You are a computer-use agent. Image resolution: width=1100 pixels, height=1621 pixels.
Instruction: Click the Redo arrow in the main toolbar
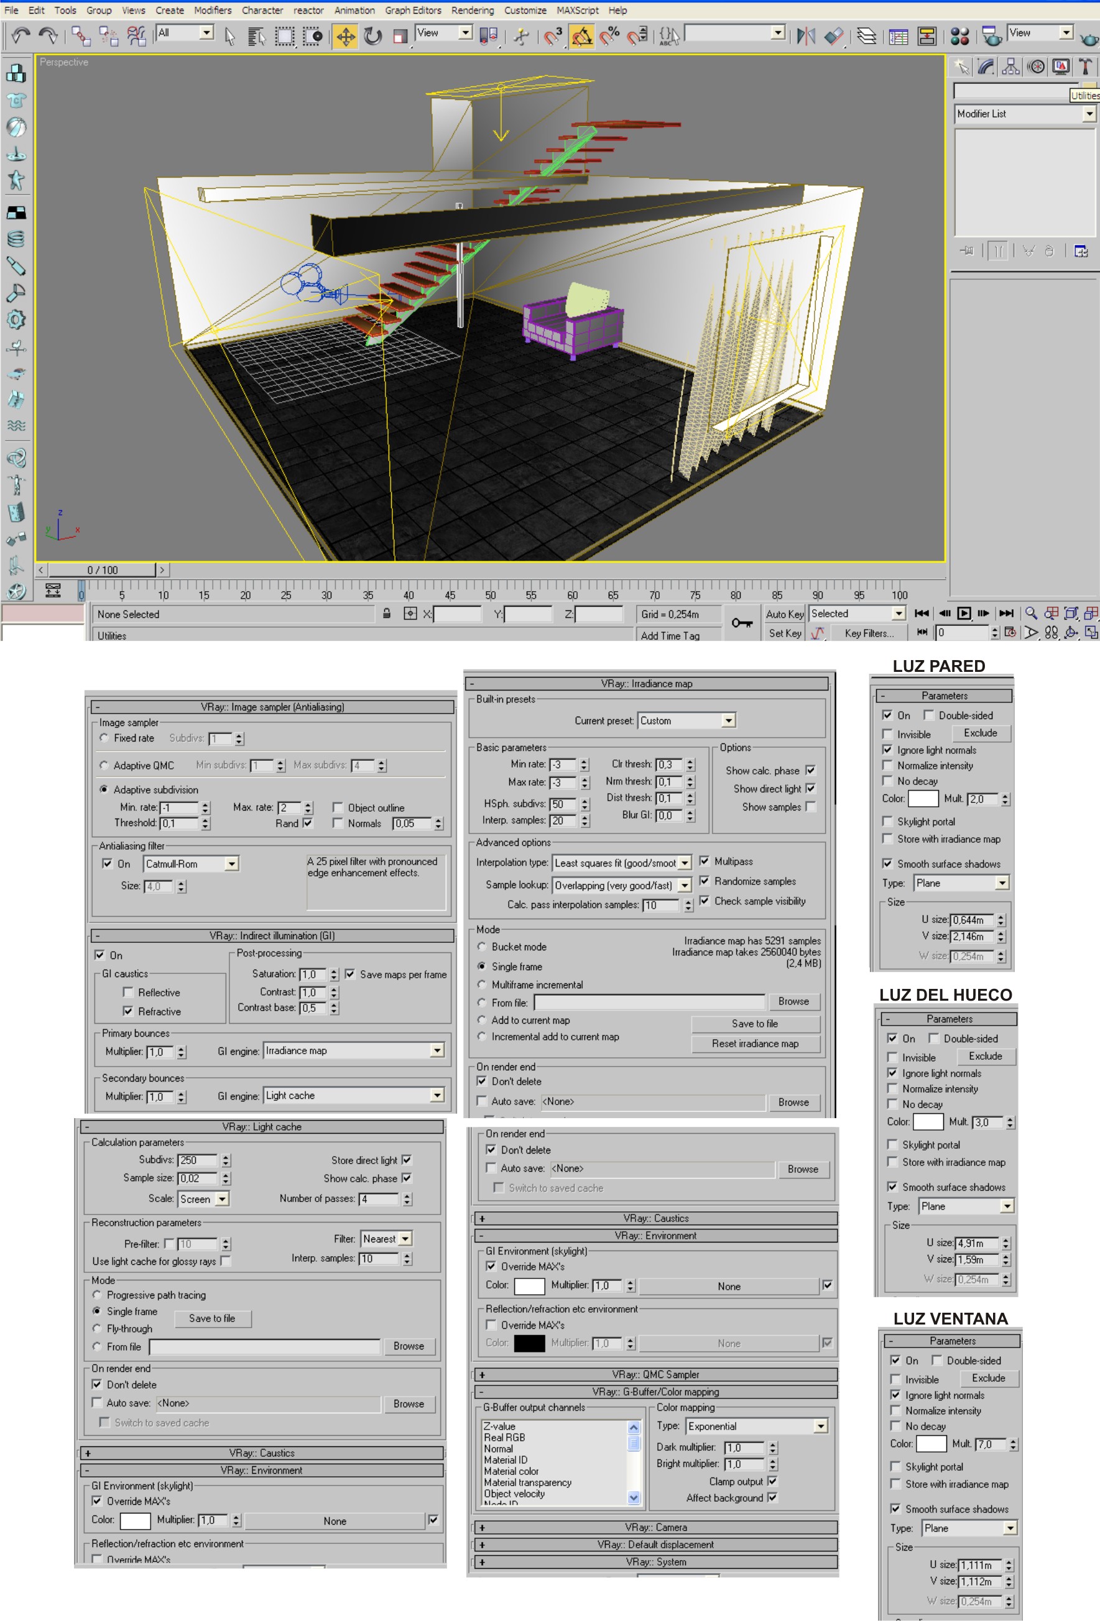pos(47,35)
